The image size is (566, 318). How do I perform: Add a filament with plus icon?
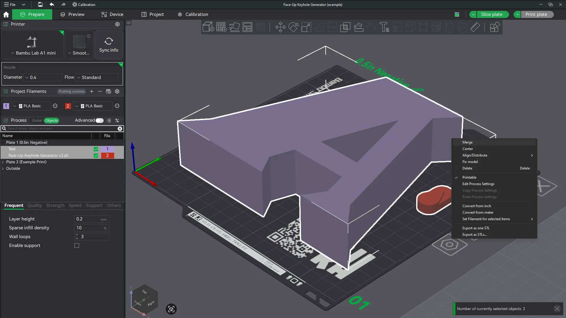pos(92,91)
